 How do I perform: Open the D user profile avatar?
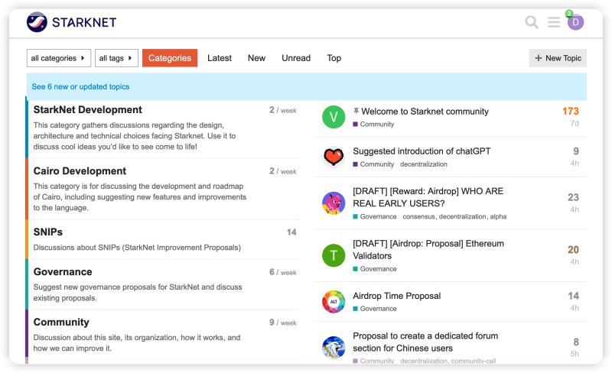575,22
